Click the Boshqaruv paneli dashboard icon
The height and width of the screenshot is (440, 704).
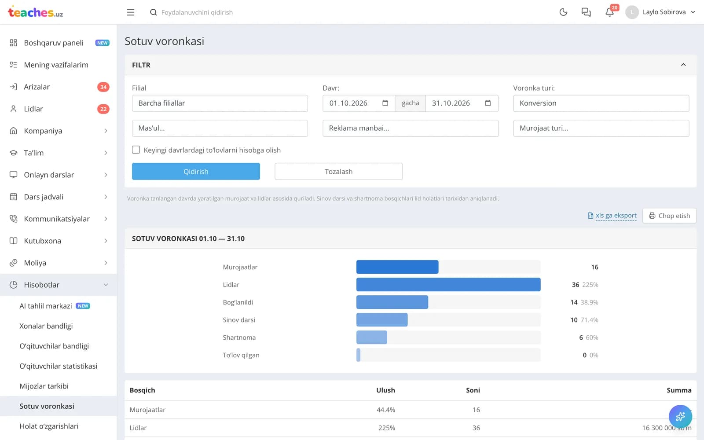pos(14,43)
